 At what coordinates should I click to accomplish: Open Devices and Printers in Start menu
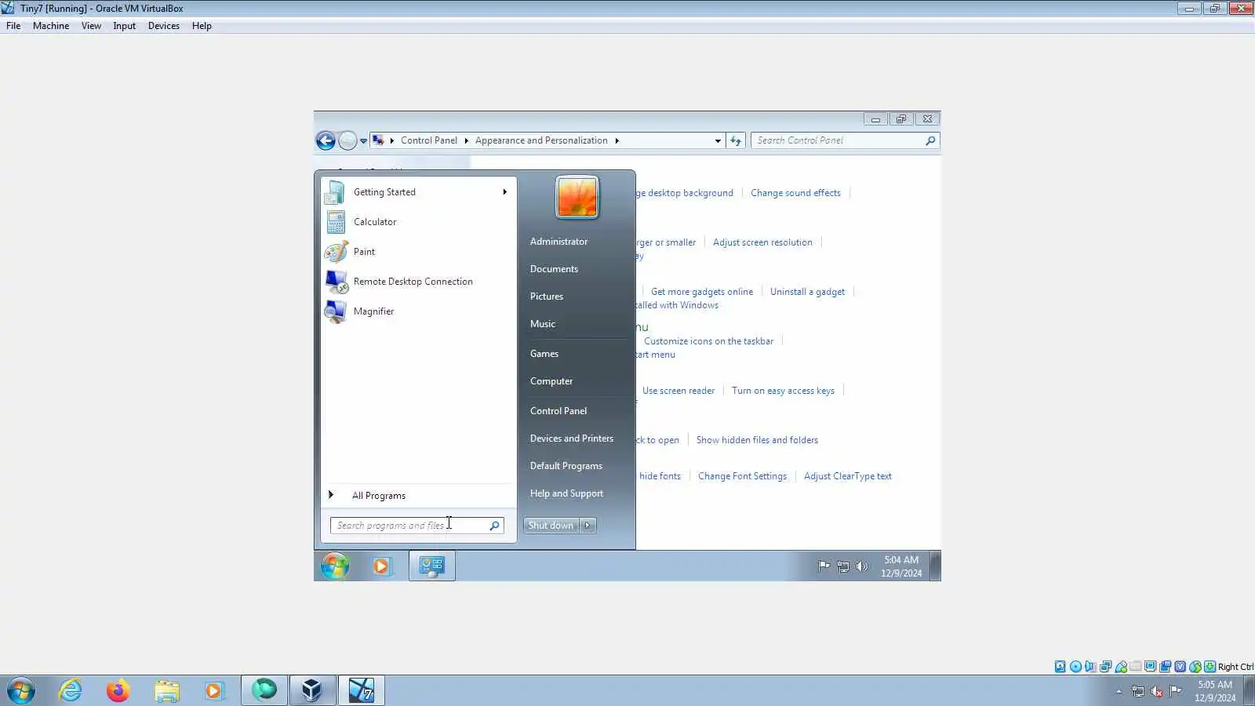point(572,439)
